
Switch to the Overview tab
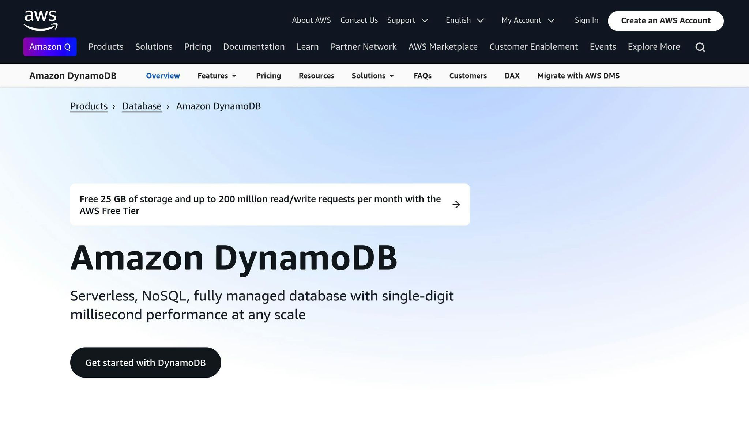pyautogui.click(x=163, y=76)
